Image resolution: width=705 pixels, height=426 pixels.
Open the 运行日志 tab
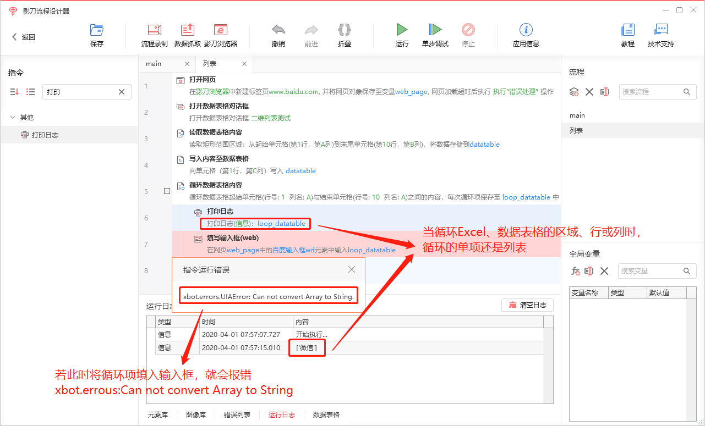tap(282, 415)
